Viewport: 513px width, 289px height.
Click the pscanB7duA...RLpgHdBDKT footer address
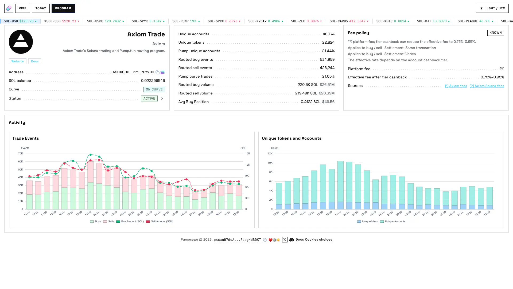coord(237,240)
